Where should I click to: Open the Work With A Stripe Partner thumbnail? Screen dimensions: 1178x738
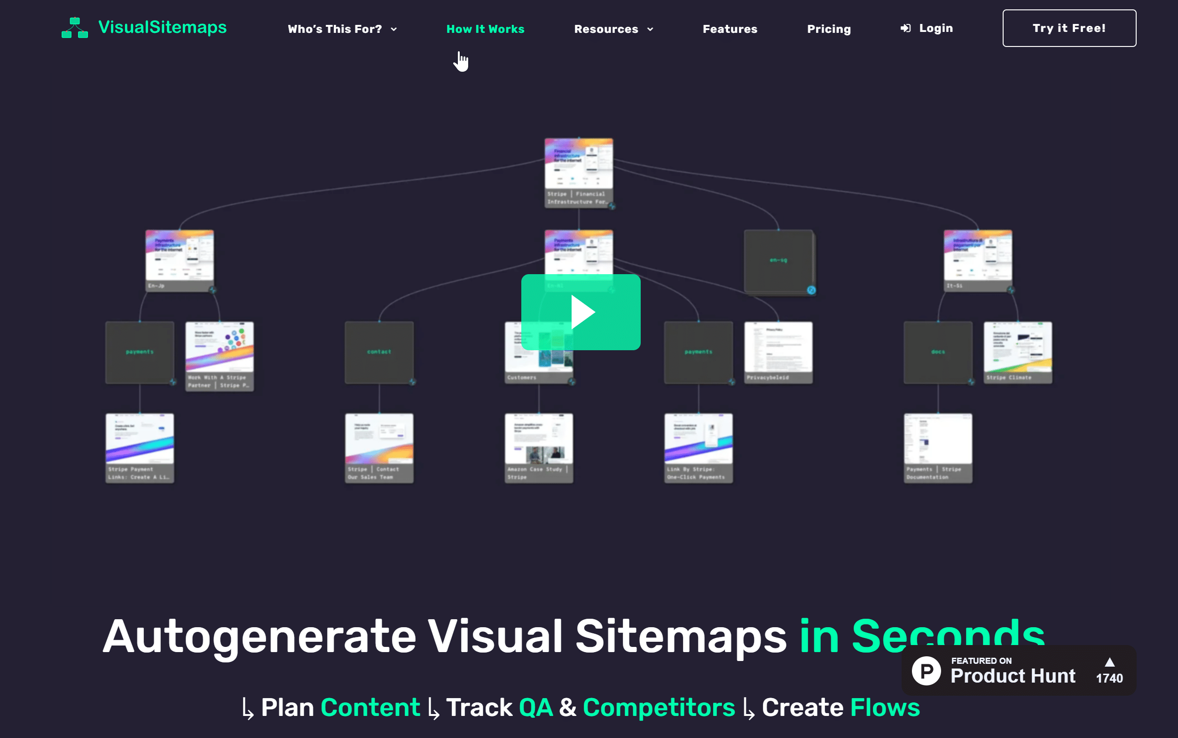pos(220,356)
